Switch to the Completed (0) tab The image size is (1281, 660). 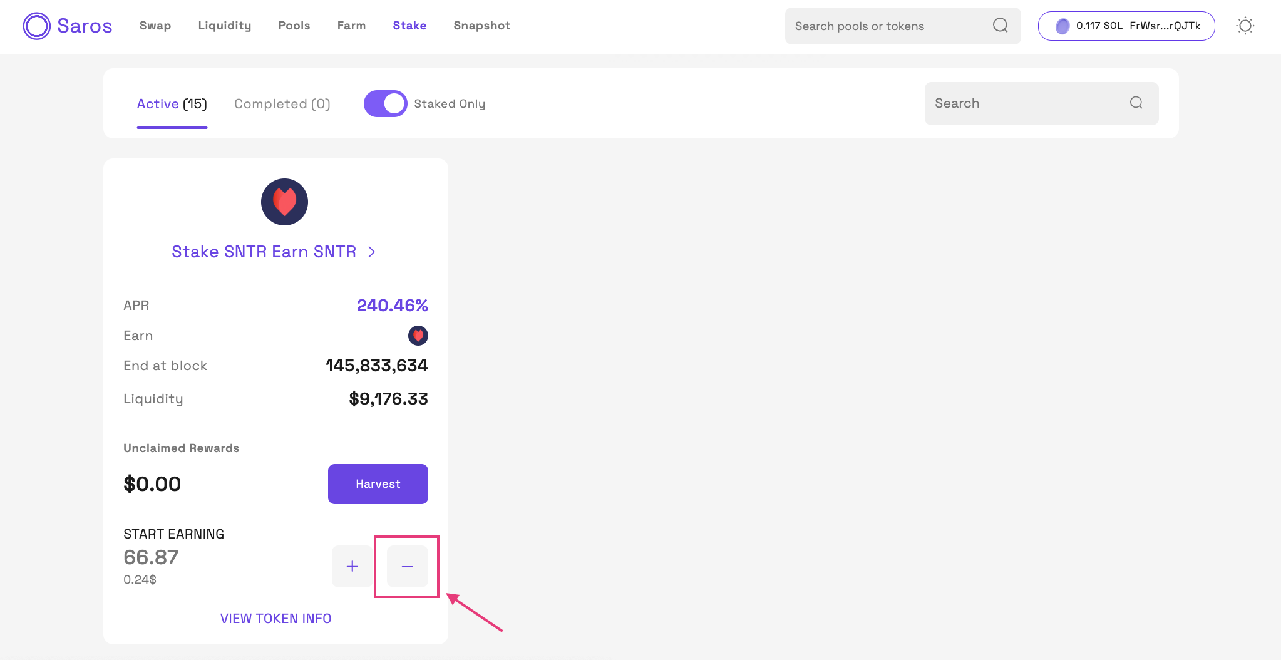tap(282, 104)
